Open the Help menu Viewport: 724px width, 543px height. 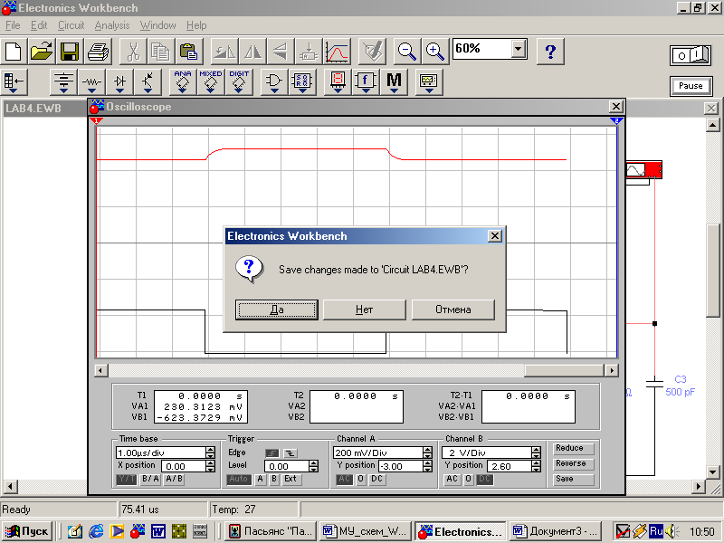tap(196, 25)
